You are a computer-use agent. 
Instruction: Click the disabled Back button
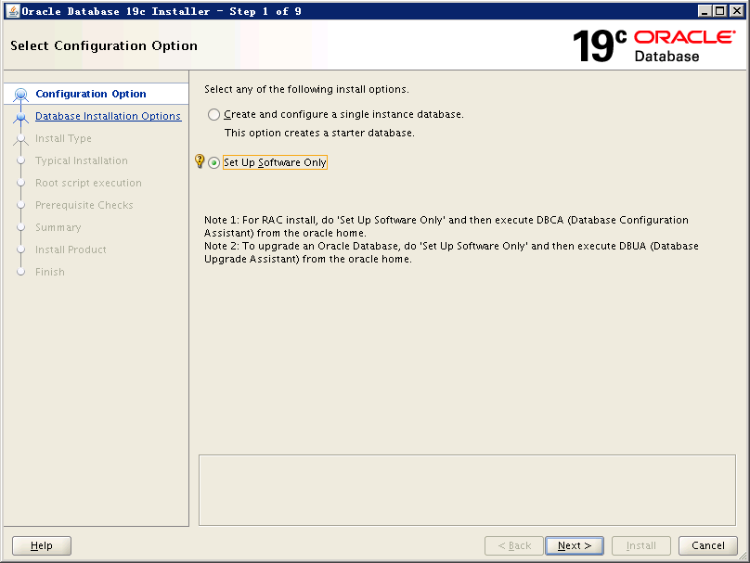coord(514,545)
